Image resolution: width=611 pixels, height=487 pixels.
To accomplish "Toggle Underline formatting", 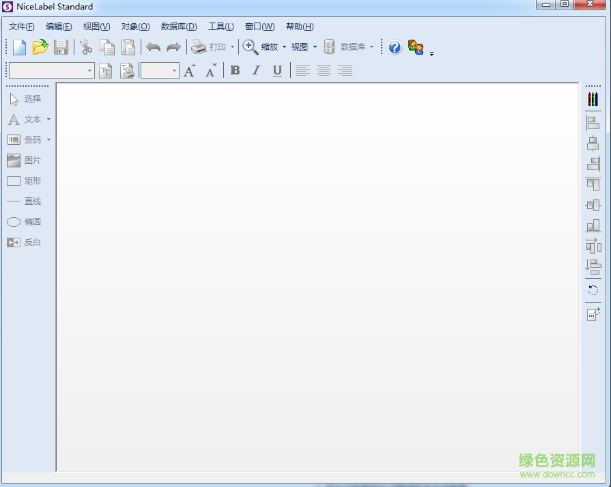I will (277, 70).
